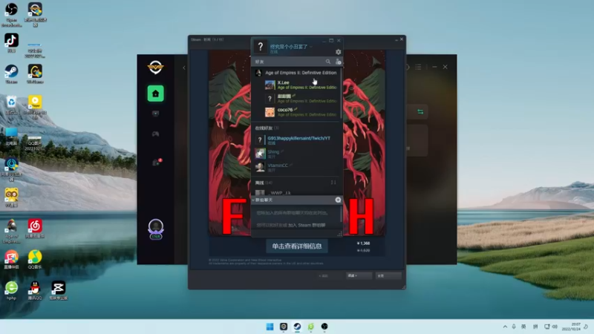Click the previous button in Steam news window
The image size is (594, 334).
(x=323, y=275)
